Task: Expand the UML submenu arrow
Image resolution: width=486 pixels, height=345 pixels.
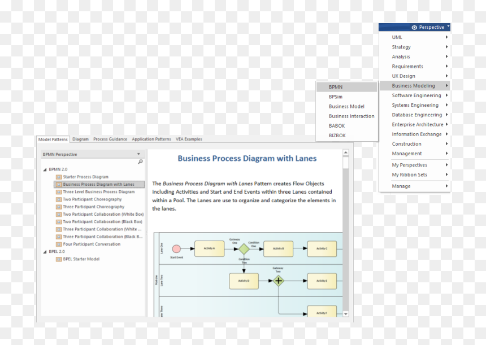Action: point(446,37)
